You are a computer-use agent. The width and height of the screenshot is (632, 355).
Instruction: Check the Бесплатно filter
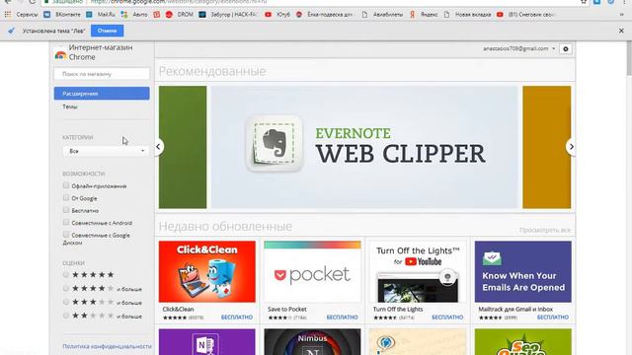click(66, 210)
